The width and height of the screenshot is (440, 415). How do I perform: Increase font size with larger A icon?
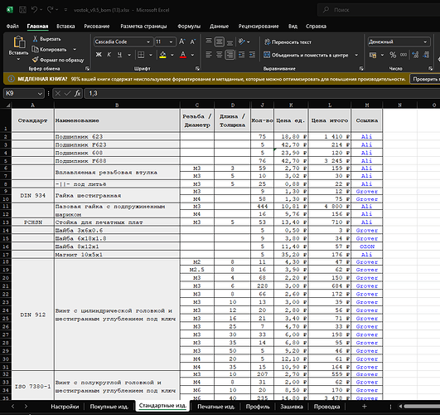(182, 41)
